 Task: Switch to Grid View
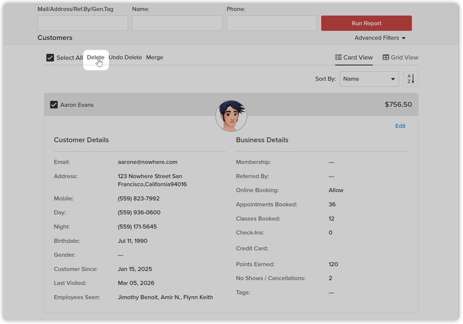point(401,57)
